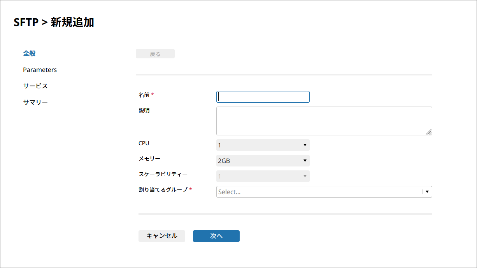Grab the 説明 text area resize handle
477x268 pixels.
coord(429,132)
